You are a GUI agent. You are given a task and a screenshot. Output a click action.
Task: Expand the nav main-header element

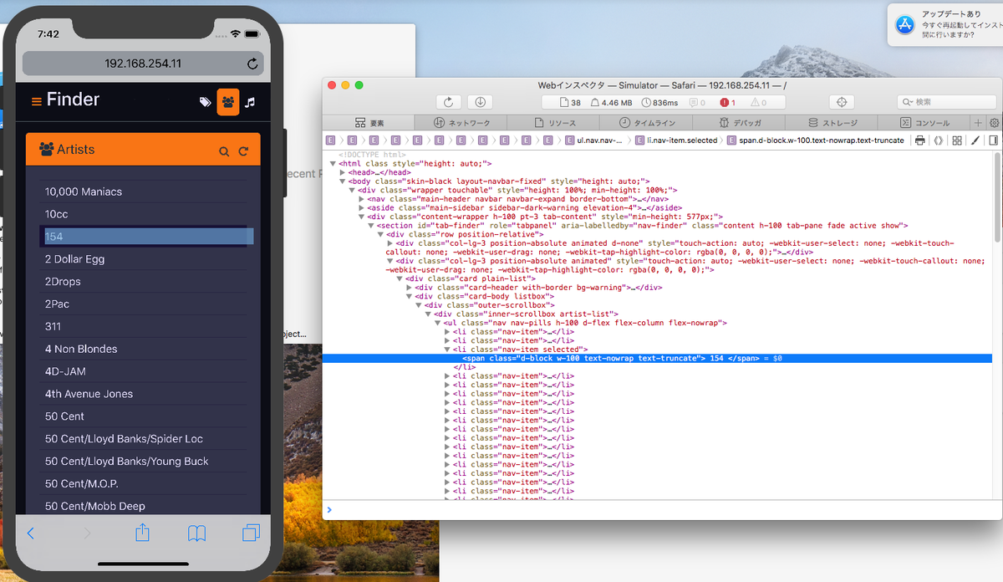tap(360, 199)
